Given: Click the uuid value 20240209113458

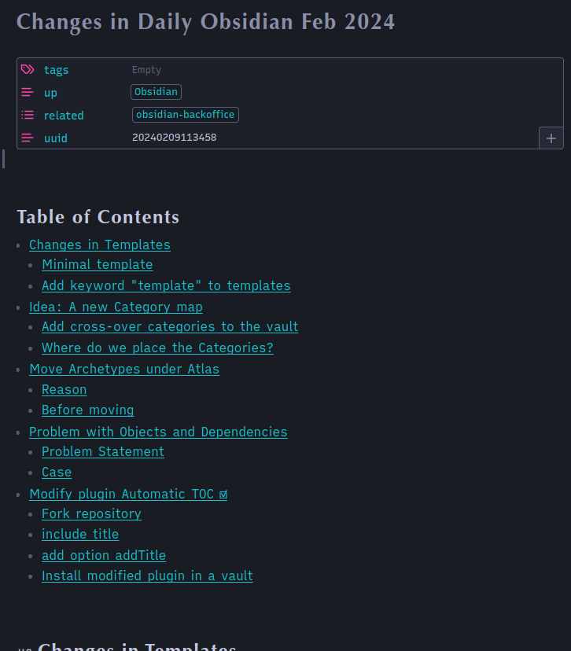Looking at the screenshot, I should coord(175,138).
